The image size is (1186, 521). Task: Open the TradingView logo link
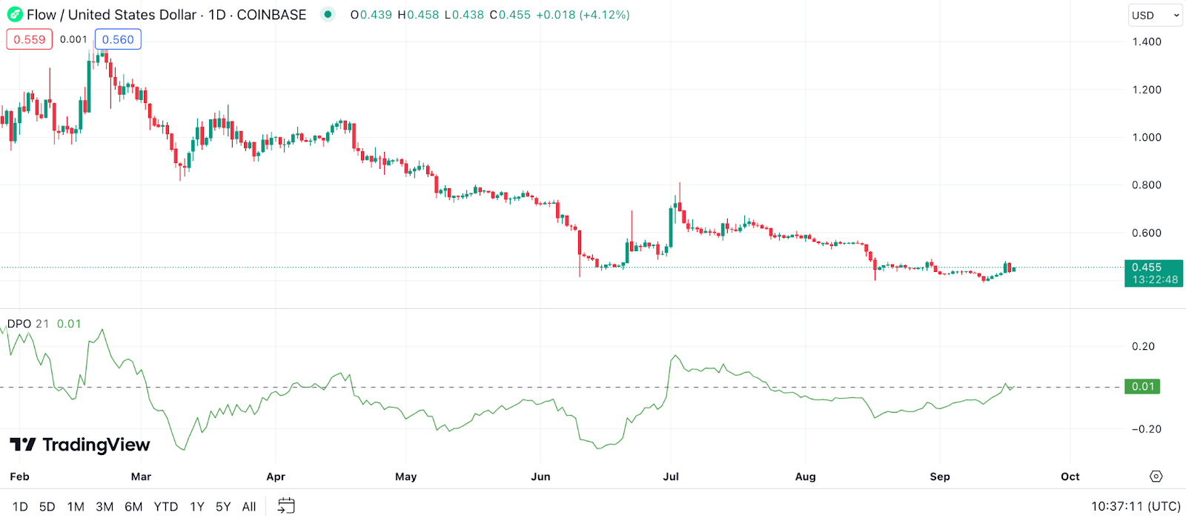point(80,445)
